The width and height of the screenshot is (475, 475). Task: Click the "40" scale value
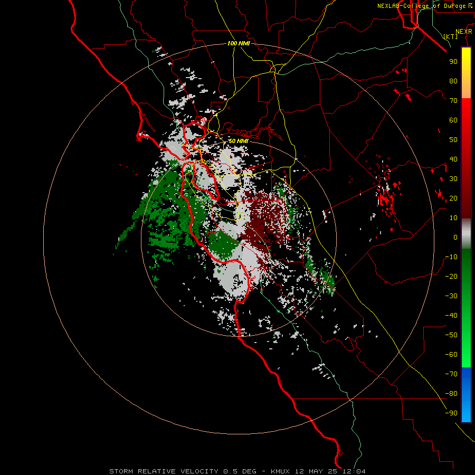coord(453,159)
